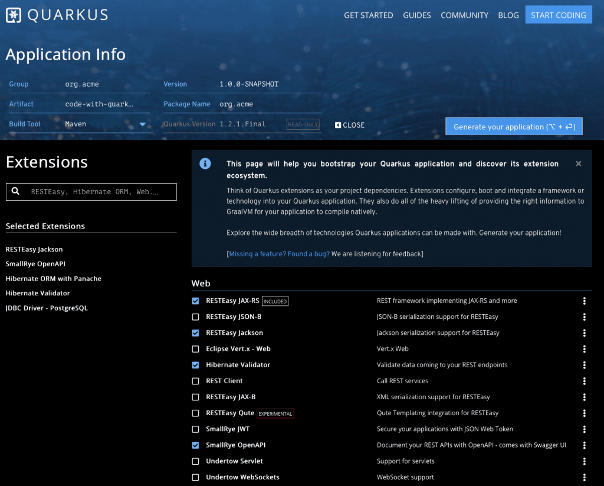Select JDBC Driver - PostgreSQL entry
This screenshot has height=486, width=604.
pyautogui.click(x=47, y=308)
